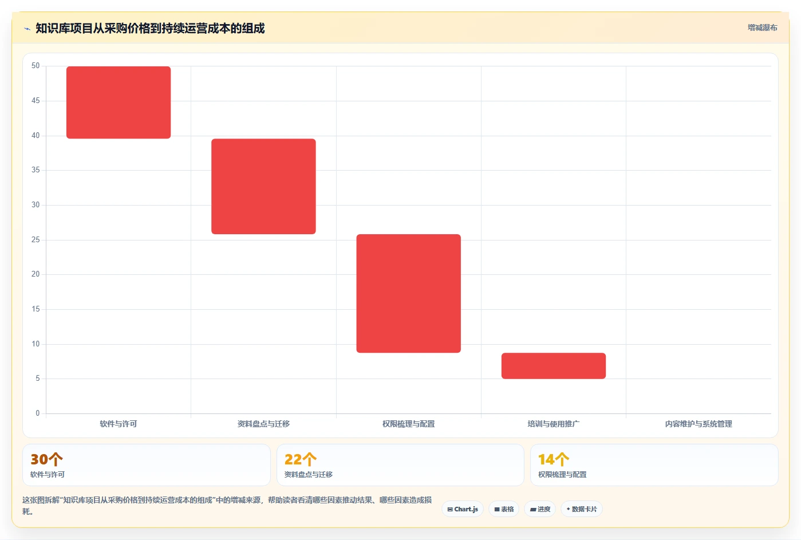Click the Chart.js tag chip
The image size is (801, 540).
[x=463, y=509]
